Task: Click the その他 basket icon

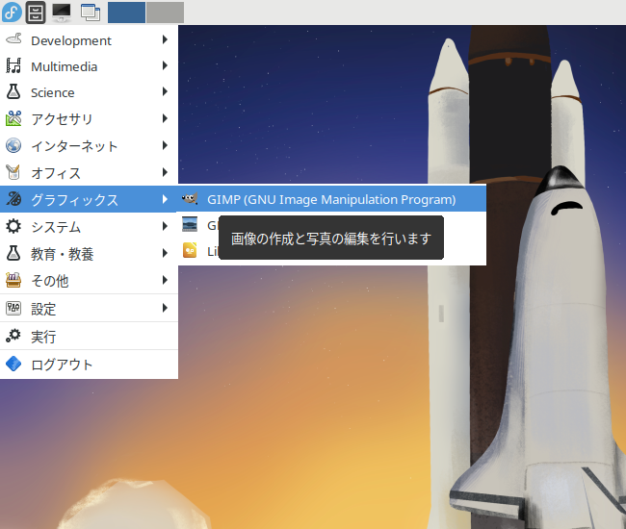Action: click(x=13, y=280)
